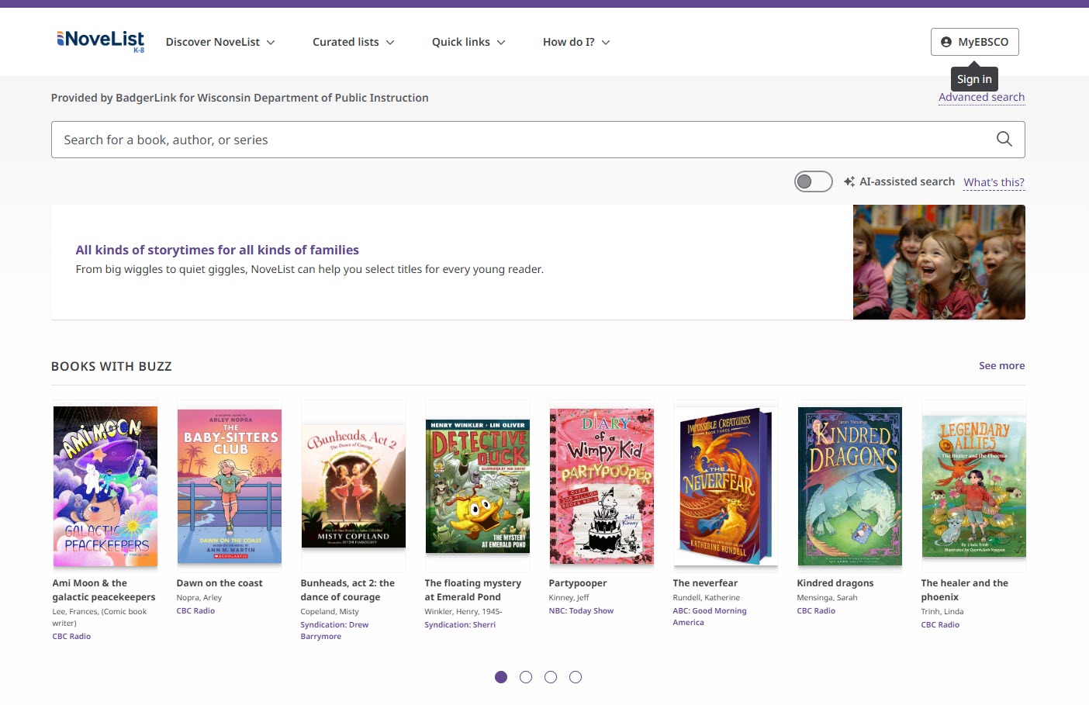The image size is (1089, 705).
Task: Open the Kindred Dragons book cover
Action: click(x=850, y=486)
